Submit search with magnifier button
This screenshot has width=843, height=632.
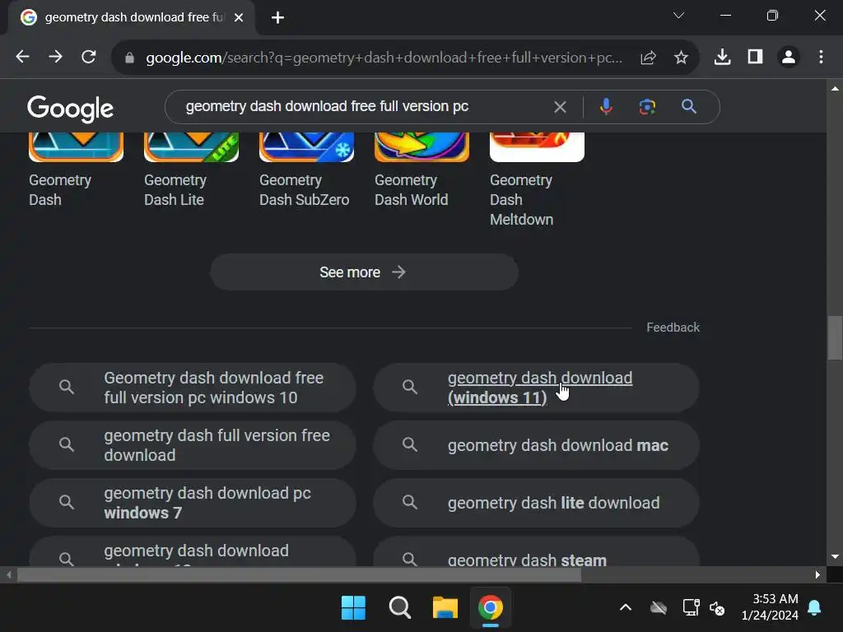[x=689, y=106]
